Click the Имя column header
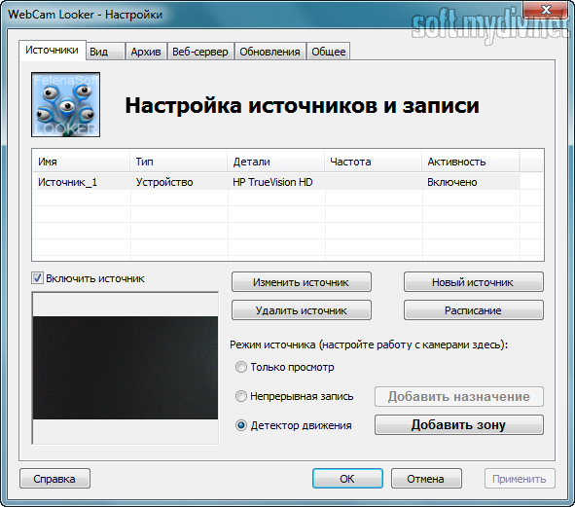Screen dimensions: 575x507 (82, 162)
